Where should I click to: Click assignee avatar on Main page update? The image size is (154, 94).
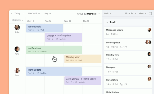click(149, 30)
